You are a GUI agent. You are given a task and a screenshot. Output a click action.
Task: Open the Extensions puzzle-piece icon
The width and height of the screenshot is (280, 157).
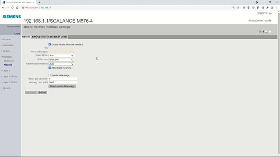pyautogui.click(x=267, y=8)
